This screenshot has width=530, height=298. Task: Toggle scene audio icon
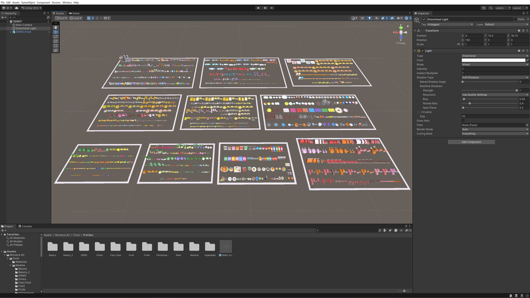377,18
